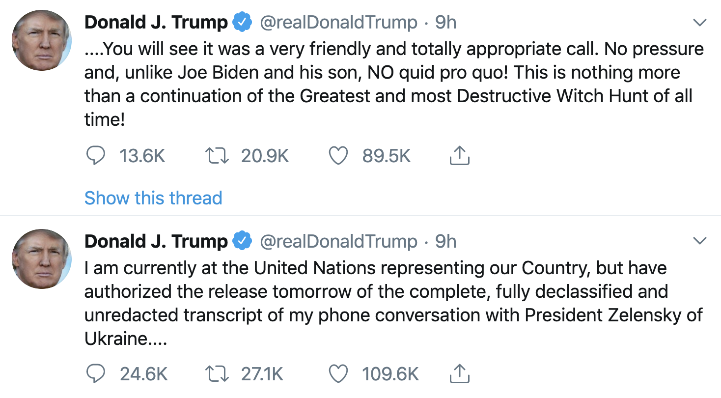Click the 9h timestamp on second tweet
This screenshot has height=398, width=721.
[x=445, y=241]
